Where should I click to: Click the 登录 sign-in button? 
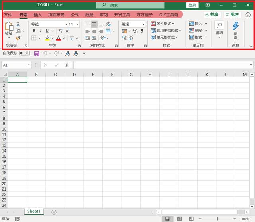click(x=192, y=5)
